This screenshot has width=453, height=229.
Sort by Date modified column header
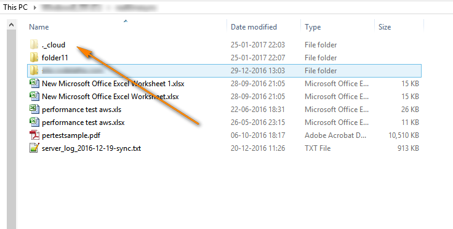(254, 27)
